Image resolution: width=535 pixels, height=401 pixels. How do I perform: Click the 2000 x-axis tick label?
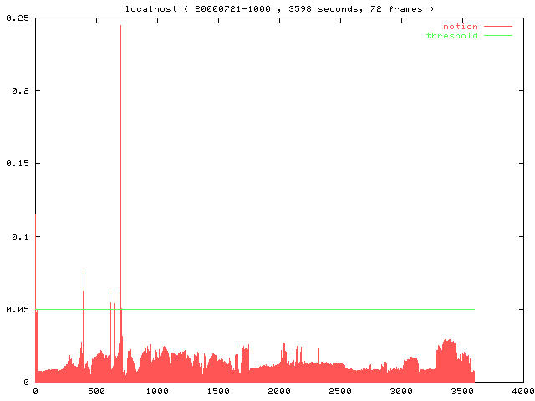point(279,391)
